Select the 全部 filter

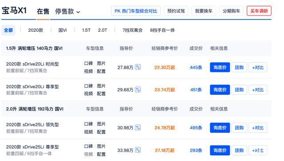click(8, 30)
